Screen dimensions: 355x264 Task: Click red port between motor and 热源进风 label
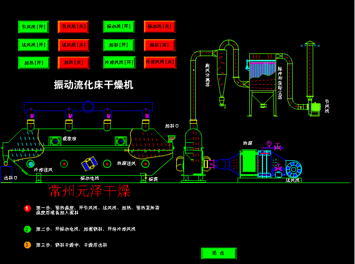(107, 163)
